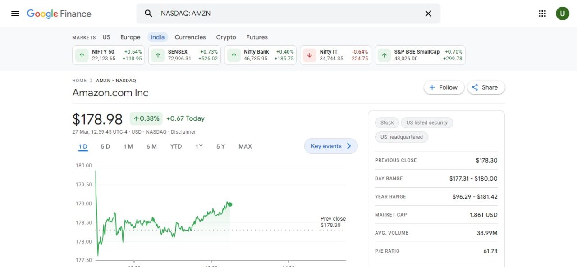Click the 180.00 chart axis label
Viewport: 577px width, 267px height.
tap(84, 166)
